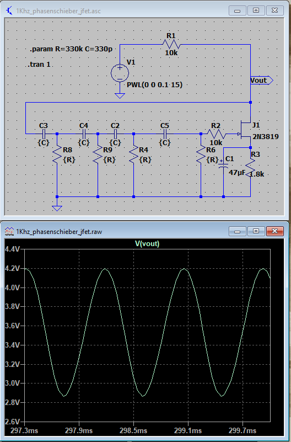The width and height of the screenshot is (291, 442).
Task: Select resistor R1 10k symbol
Action: tap(171, 45)
